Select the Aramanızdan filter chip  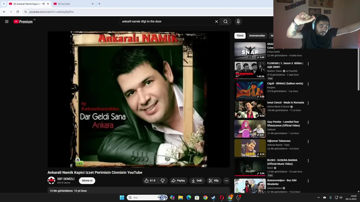pos(257,36)
